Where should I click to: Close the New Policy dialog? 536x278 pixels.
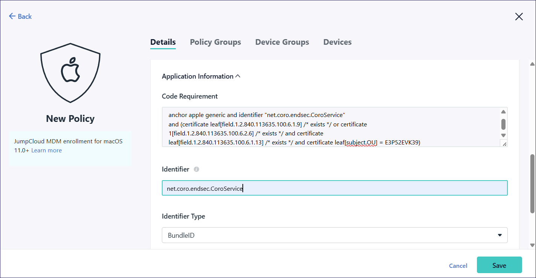click(519, 17)
